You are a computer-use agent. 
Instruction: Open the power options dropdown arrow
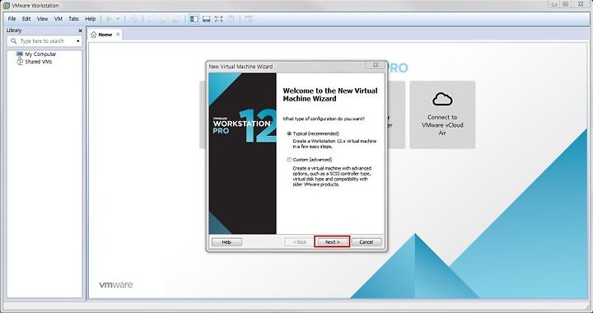(x=118, y=19)
